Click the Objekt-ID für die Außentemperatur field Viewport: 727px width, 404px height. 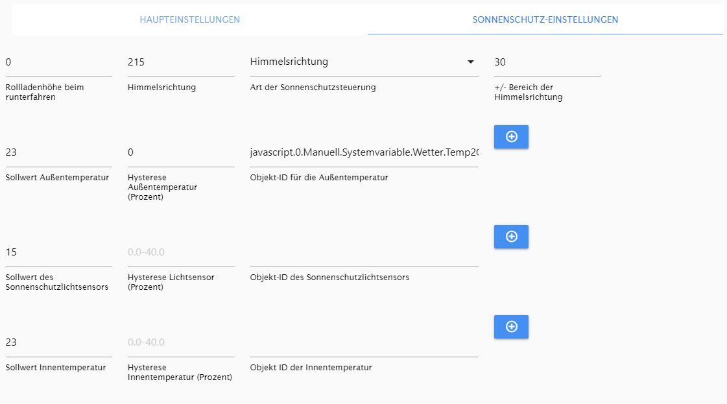point(364,152)
